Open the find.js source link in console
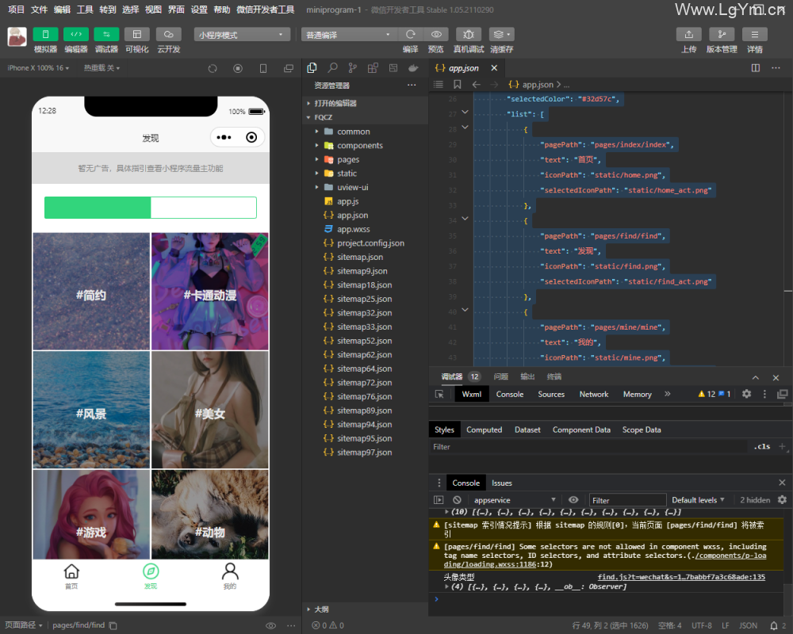The height and width of the screenshot is (634, 793). [681, 577]
